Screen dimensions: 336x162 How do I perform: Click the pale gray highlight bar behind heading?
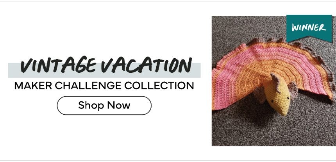104,70
